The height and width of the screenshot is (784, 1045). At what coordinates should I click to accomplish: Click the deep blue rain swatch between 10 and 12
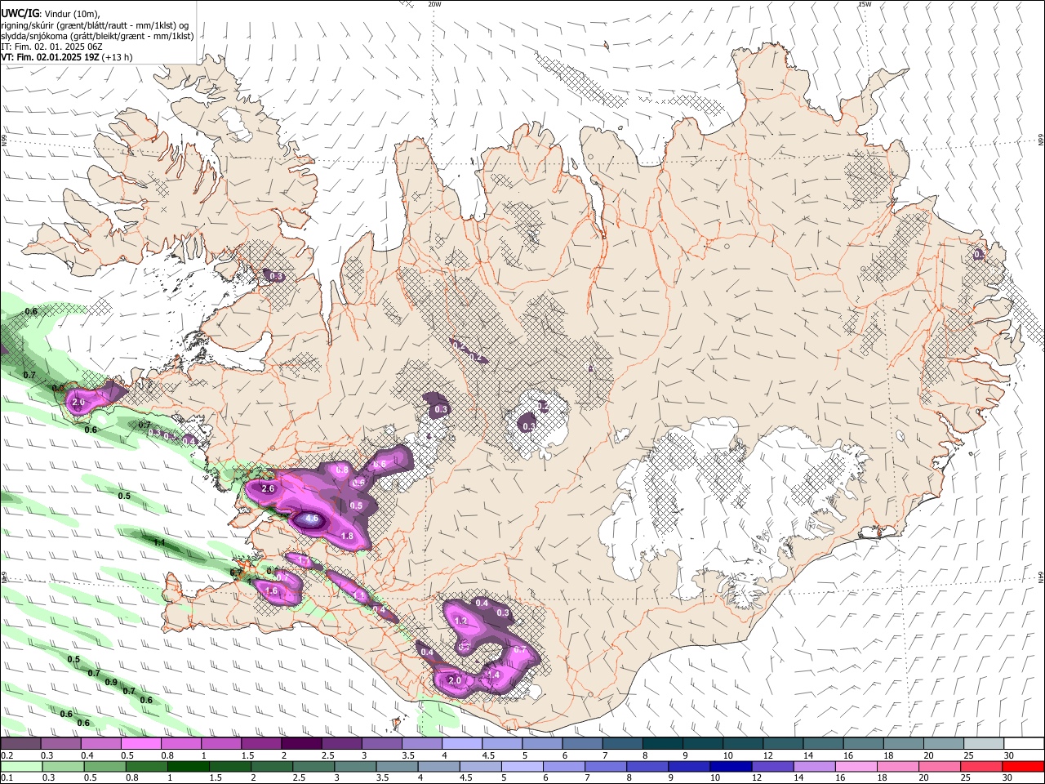click(729, 767)
